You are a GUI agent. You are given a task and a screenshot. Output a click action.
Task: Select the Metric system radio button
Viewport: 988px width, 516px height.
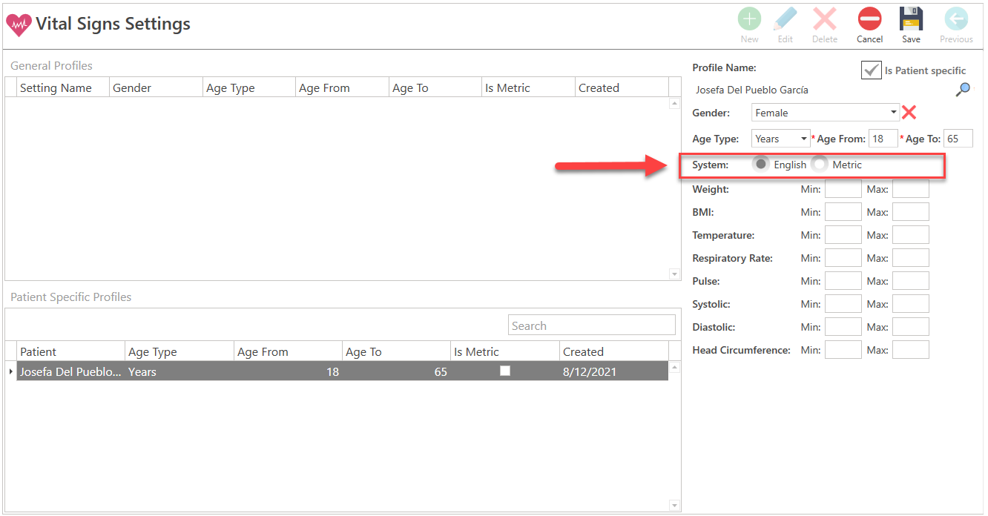819,165
